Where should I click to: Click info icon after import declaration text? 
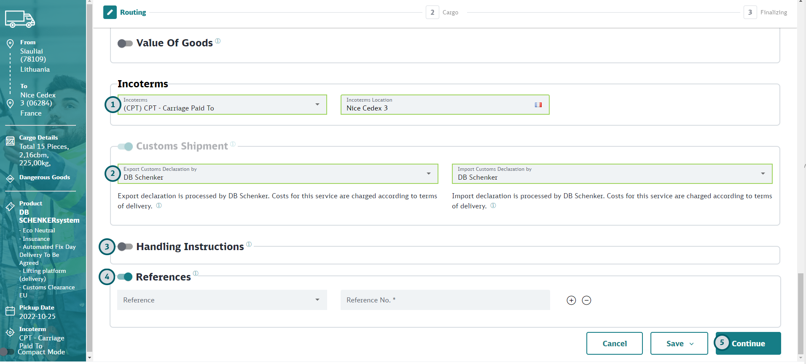493,206
